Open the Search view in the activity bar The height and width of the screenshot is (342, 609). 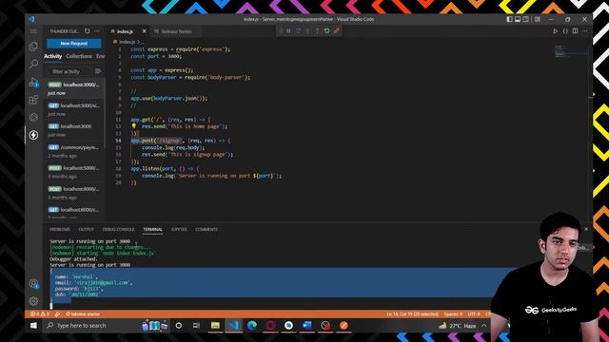point(33,64)
